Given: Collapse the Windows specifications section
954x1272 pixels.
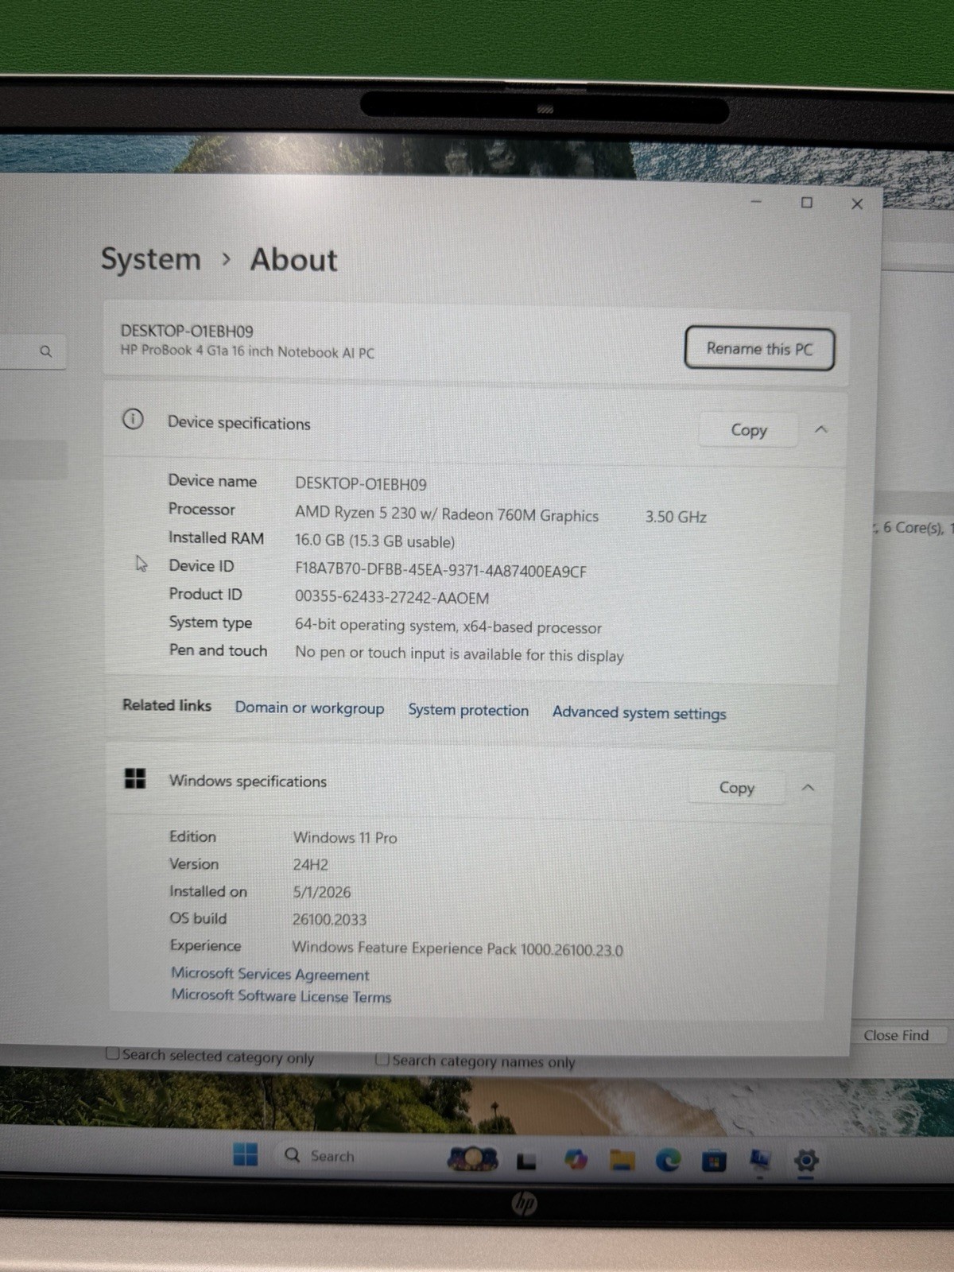Looking at the screenshot, I should (808, 788).
